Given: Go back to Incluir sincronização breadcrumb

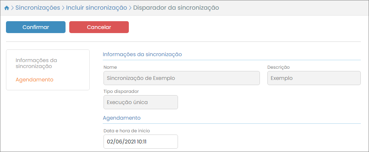Looking at the screenshot, I should [96, 7].
